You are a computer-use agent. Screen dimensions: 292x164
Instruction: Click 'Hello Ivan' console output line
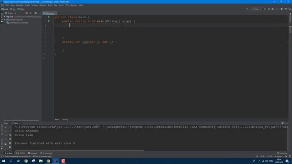24,135
